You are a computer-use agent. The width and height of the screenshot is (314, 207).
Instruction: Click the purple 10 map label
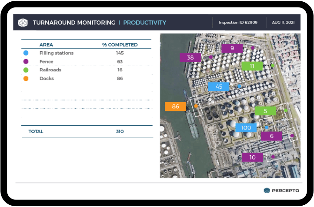click(x=252, y=157)
